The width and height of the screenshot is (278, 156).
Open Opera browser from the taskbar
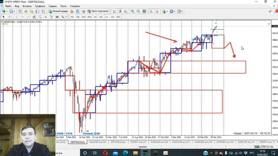(x=105, y=153)
